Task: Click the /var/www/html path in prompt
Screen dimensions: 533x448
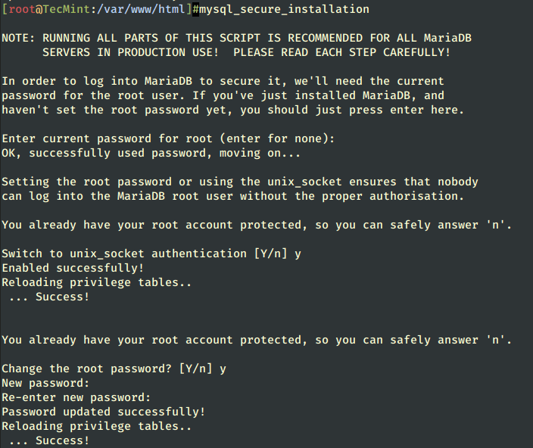Action: click(141, 9)
